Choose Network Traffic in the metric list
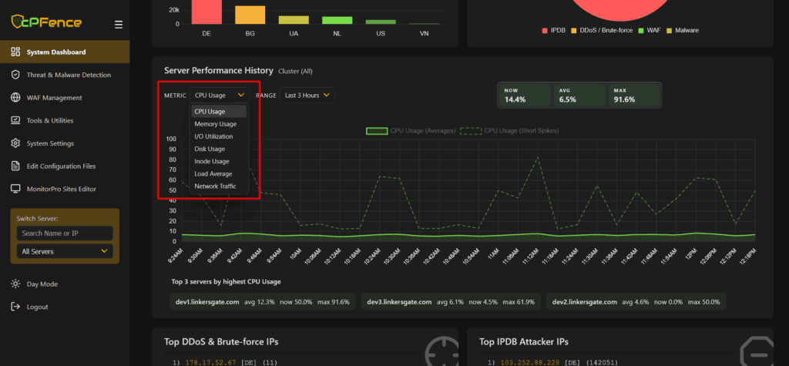This screenshot has height=366, width=789. pos(215,186)
